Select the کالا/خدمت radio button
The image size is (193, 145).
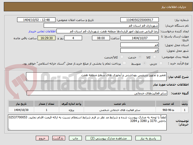click(x=122, y=57)
